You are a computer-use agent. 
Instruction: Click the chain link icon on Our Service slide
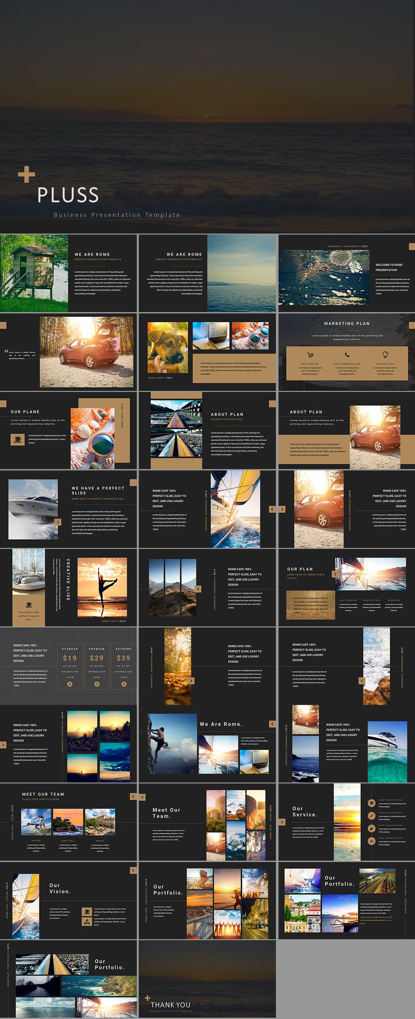click(x=371, y=815)
